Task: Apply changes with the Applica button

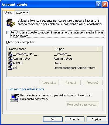Action: (96, 119)
